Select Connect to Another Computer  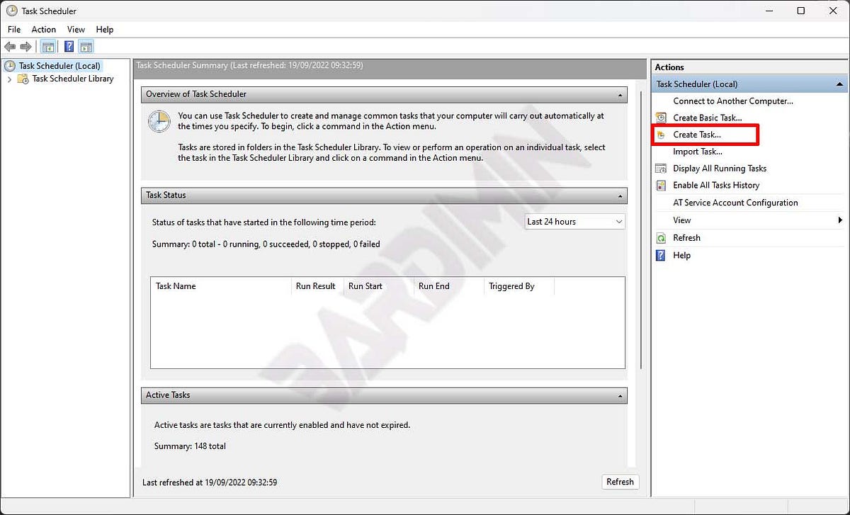pyautogui.click(x=733, y=101)
